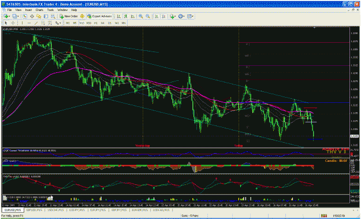361x219 pixels.
Task: Open the Strategy Tester magnifier icon
Action: coord(53,16)
